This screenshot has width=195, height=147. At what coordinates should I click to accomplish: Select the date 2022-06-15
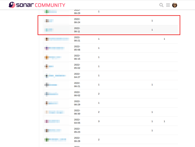point(77,57)
